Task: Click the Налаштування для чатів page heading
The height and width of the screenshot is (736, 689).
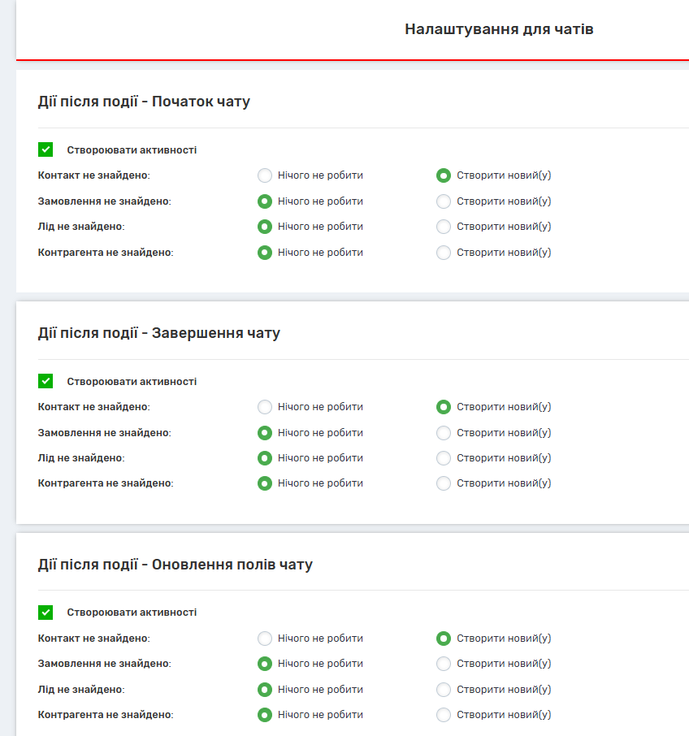Action: click(x=499, y=30)
